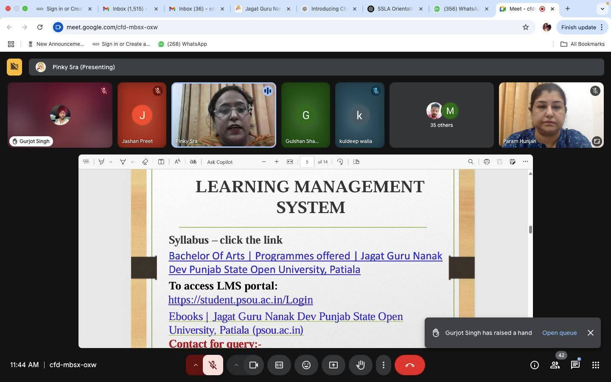Zoom out PDF with minus button
Image resolution: width=611 pixels, height=382 pixels.
(264, 162)
